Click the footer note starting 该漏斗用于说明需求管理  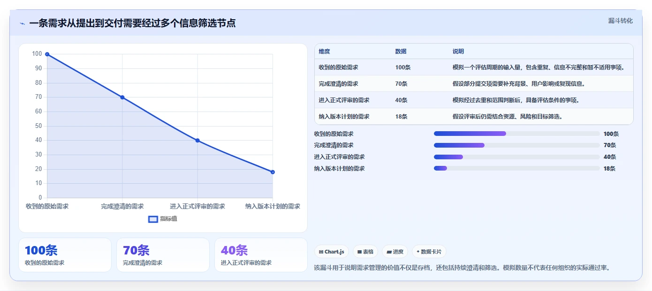tap(462, 268)
